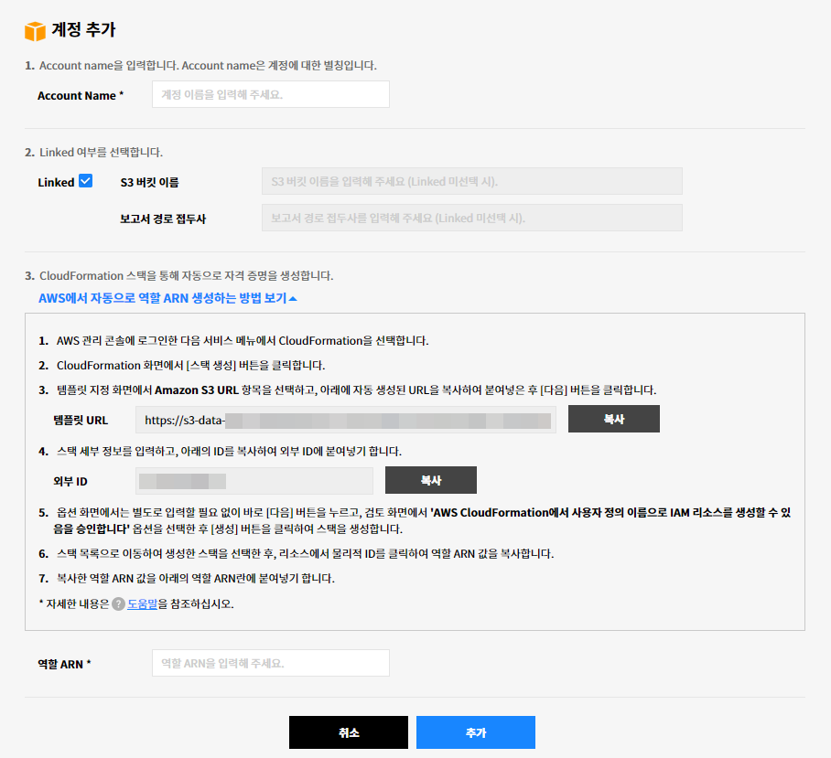Click the 역할 ARN field label
The width and height of the screenshot is (831, 758).
pos(64,664)
